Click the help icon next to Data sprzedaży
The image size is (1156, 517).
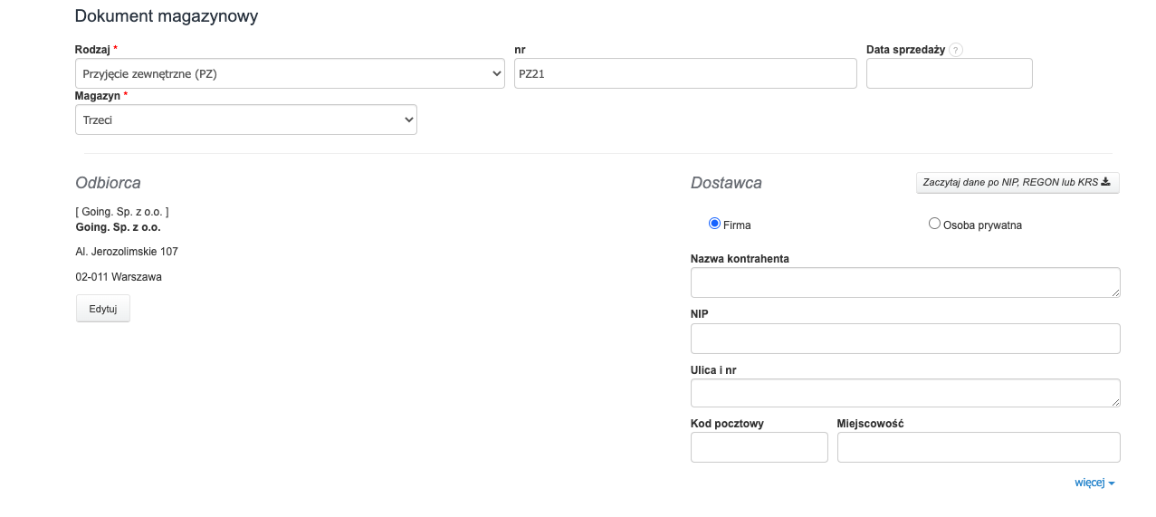(x=956, y=50)
